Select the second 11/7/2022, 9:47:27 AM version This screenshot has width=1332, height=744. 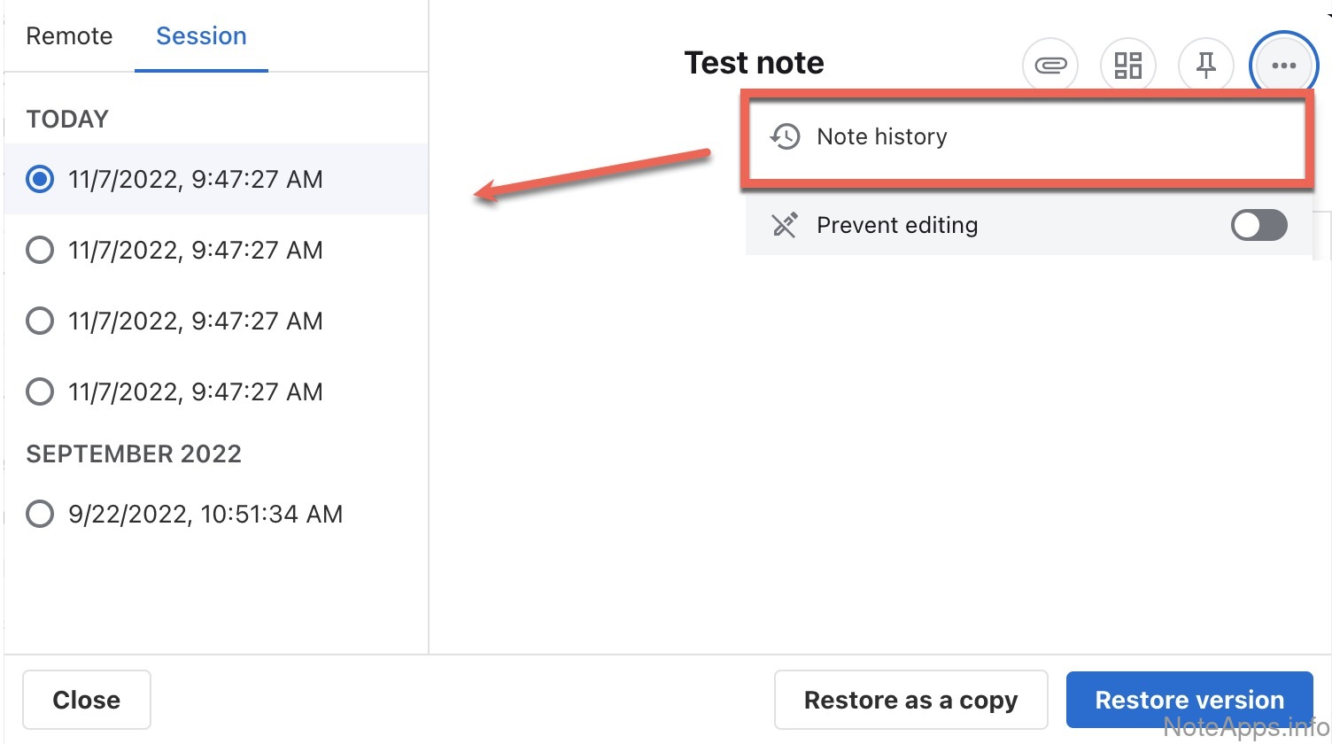coord(40,250)
